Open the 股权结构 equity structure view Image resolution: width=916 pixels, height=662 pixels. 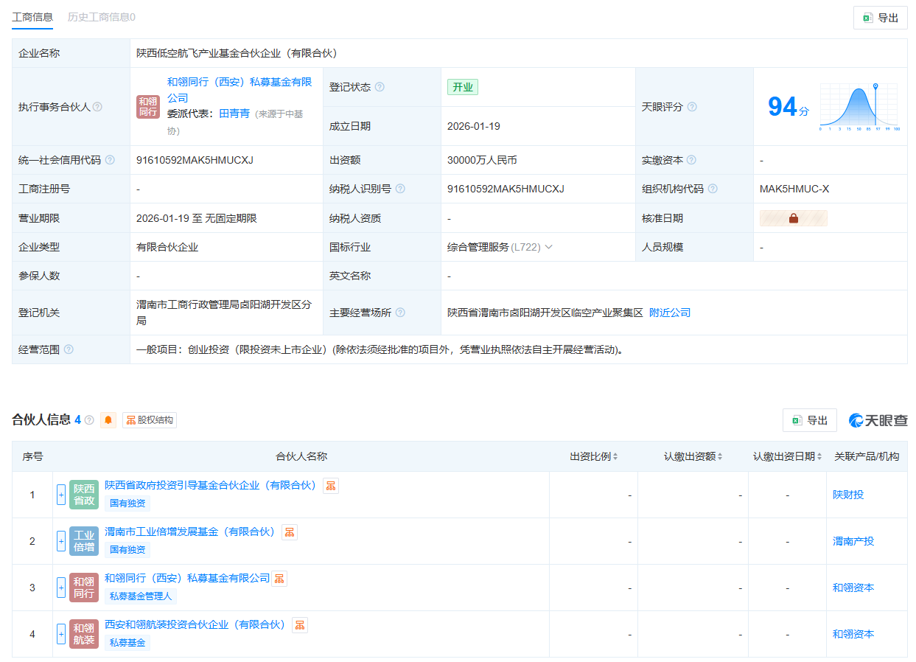click(x=149, y=420)
